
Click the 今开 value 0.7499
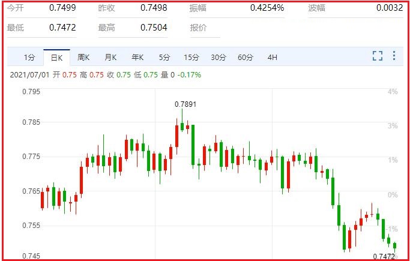point(62,8)
